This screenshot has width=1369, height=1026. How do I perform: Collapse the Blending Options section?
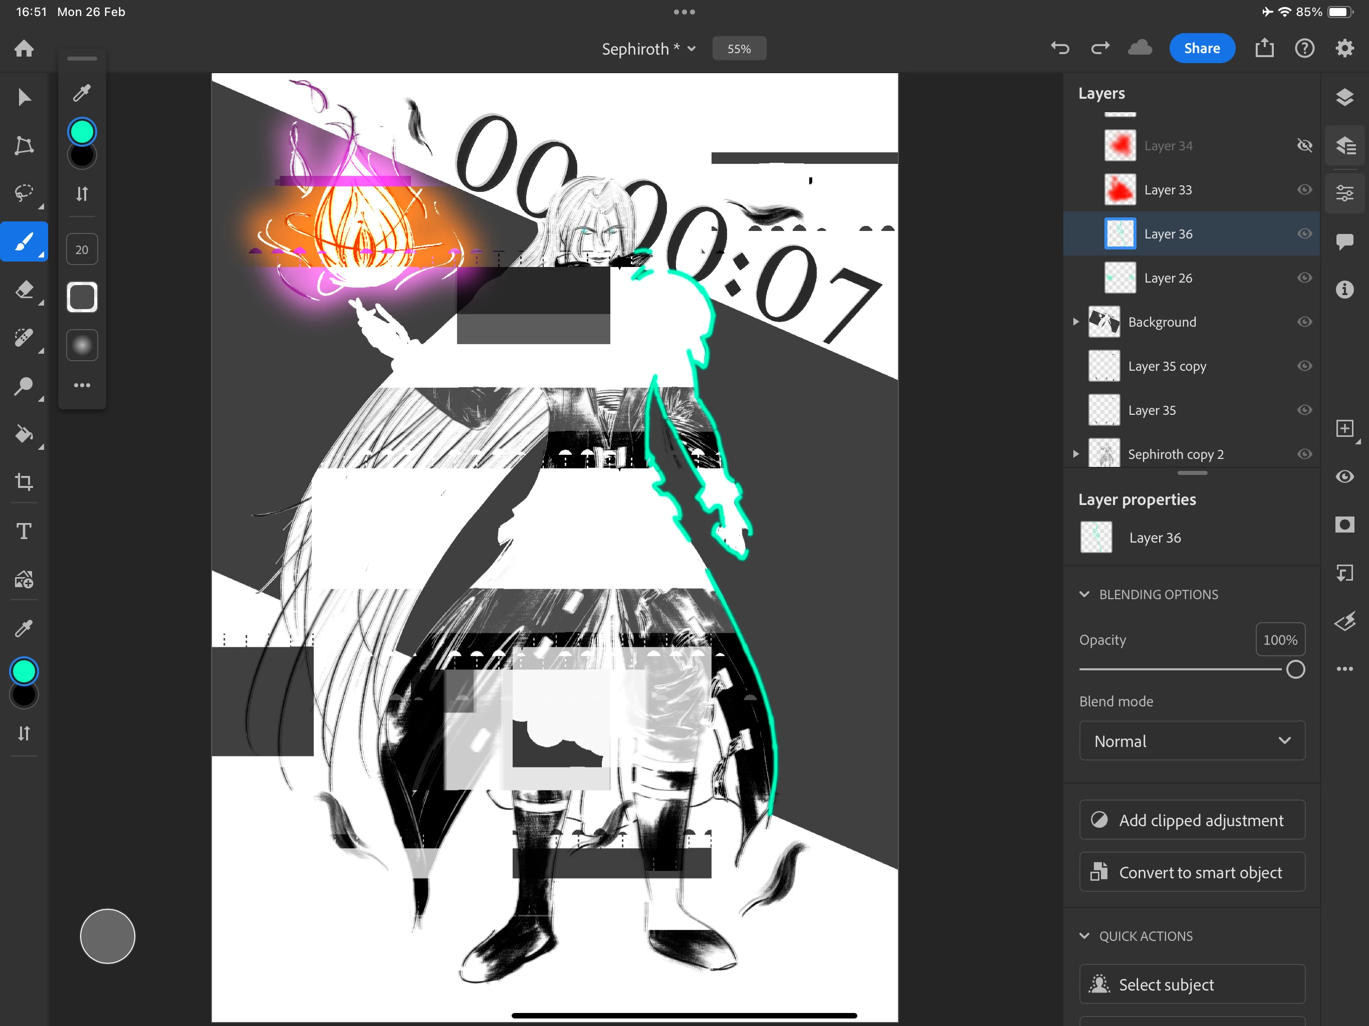[x=1084, y=594]
